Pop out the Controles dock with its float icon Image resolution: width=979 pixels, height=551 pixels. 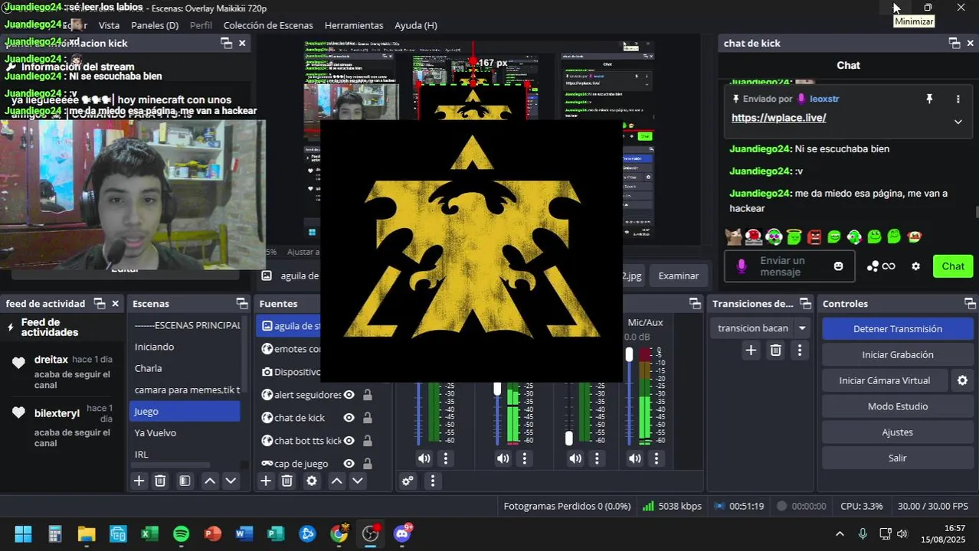point(970,304)
